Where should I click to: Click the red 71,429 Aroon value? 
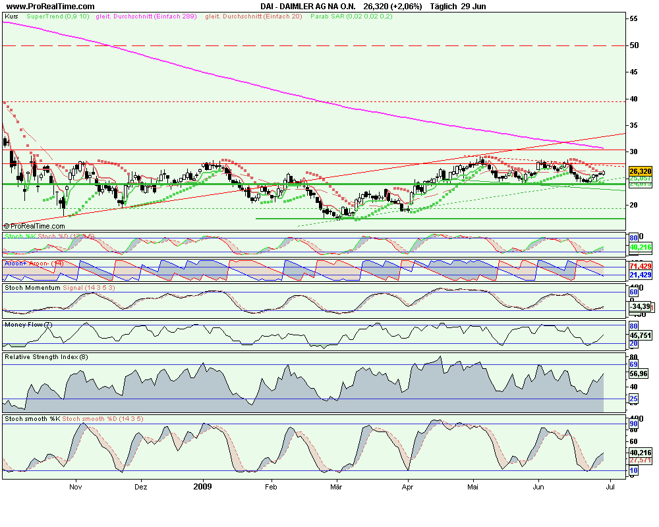click(641, 265)
